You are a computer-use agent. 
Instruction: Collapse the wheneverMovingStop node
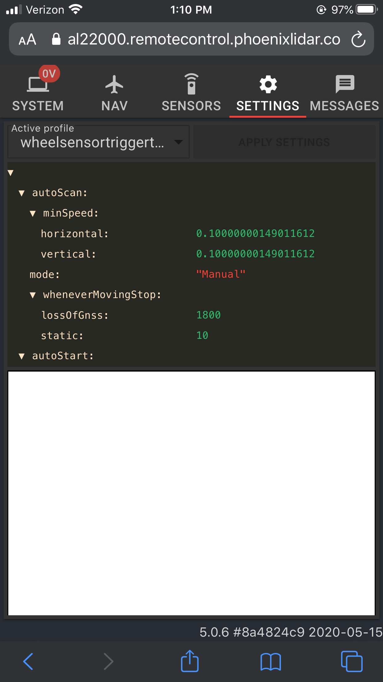[x=33, y=295]
